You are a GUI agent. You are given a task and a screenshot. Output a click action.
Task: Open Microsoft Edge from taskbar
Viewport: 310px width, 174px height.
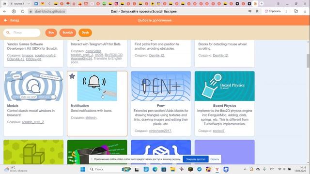155,169
